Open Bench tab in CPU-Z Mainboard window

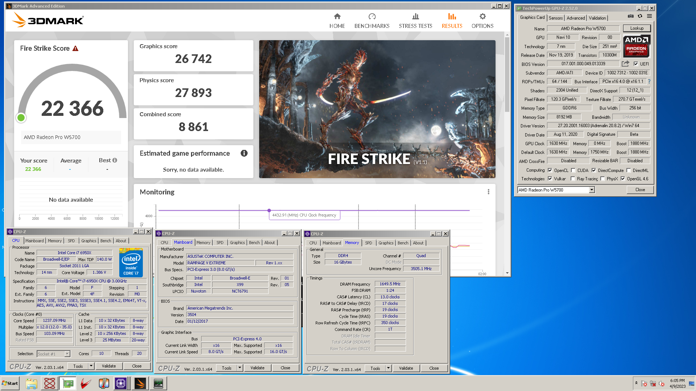[x=254, y=243]
